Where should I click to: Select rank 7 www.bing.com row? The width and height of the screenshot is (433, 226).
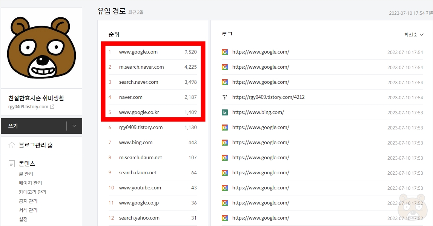tap(152, 143)
